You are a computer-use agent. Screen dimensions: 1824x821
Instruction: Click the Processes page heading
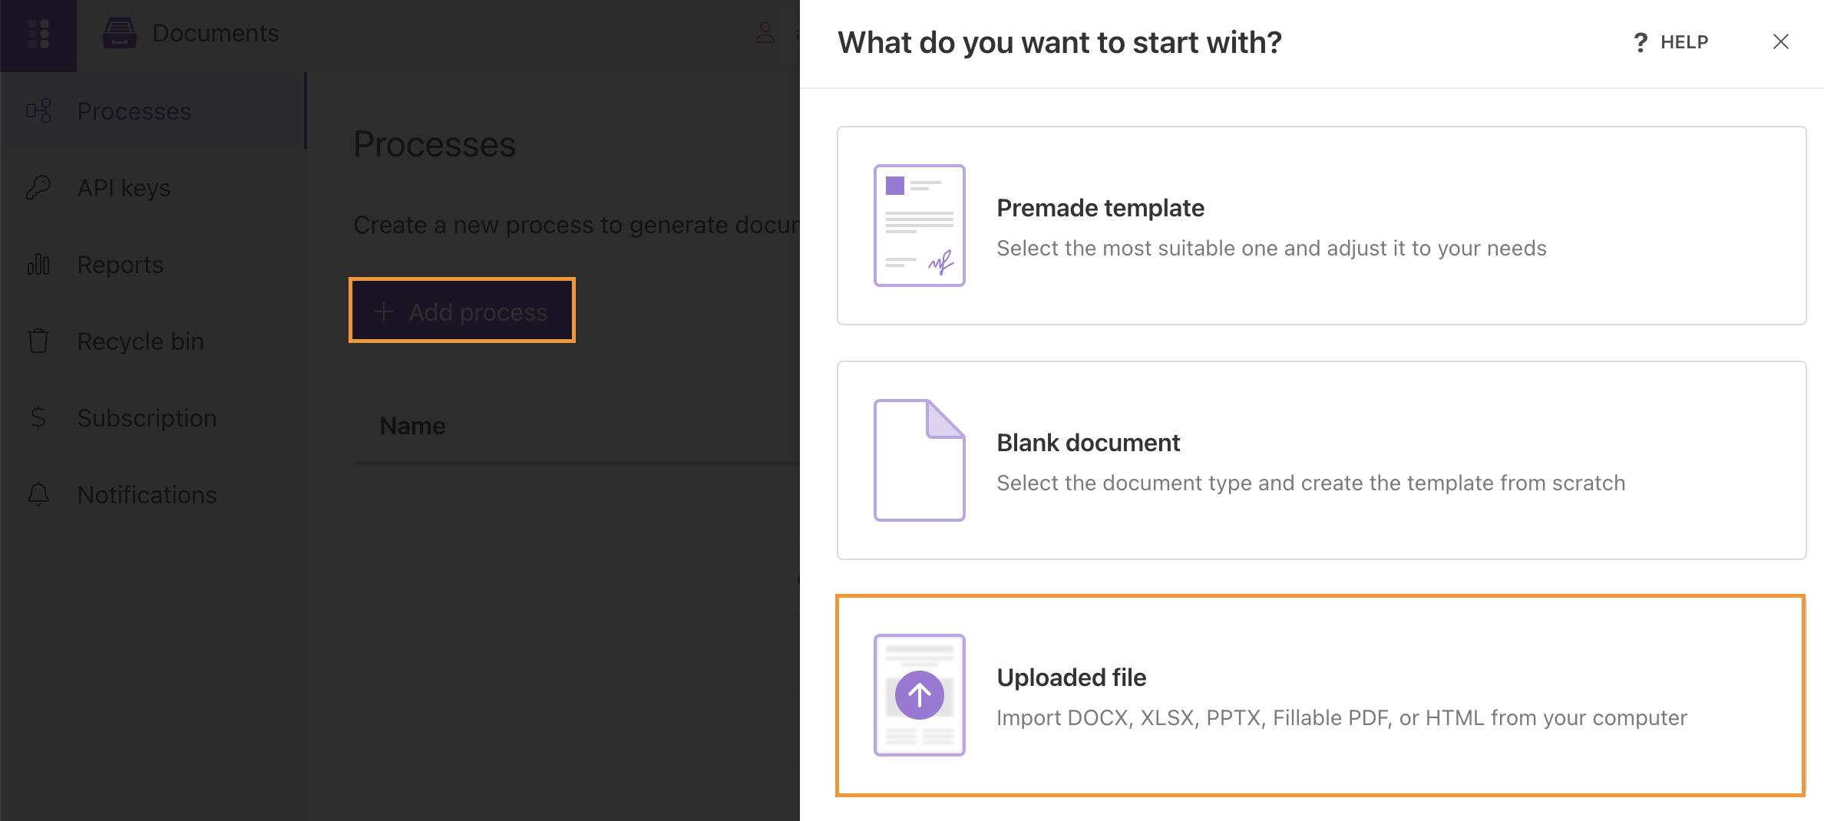[x=435, y=144]
